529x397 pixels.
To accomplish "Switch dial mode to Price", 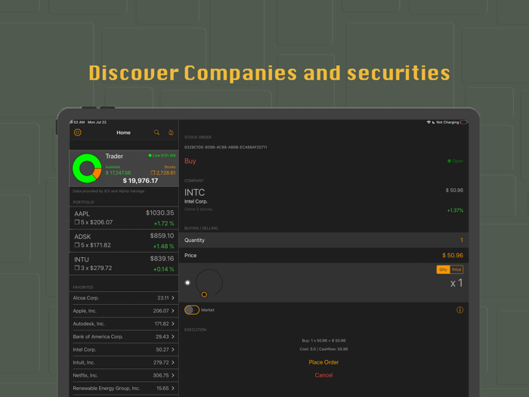I will pos(456,269).
